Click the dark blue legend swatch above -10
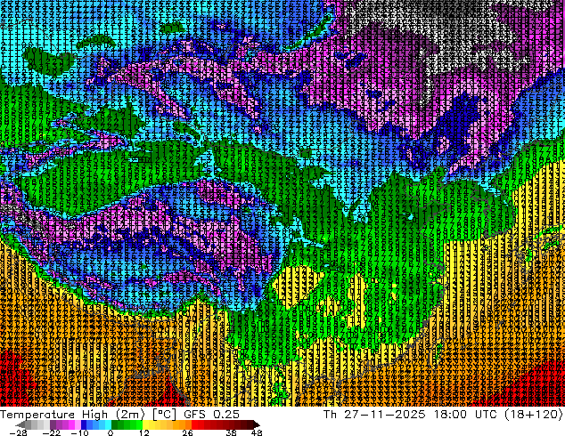This screenshot has height=436, width=565. [84, 424]
